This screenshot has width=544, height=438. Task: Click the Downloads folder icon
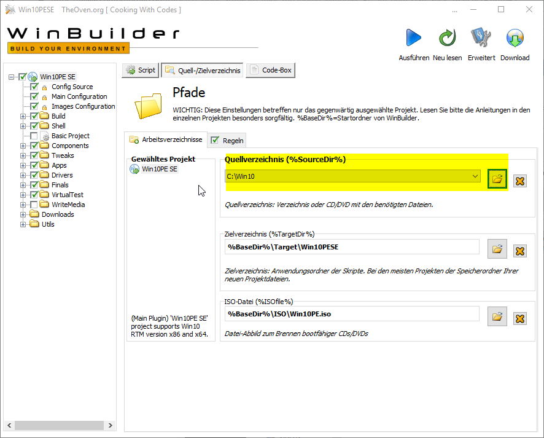pos(34,214)
